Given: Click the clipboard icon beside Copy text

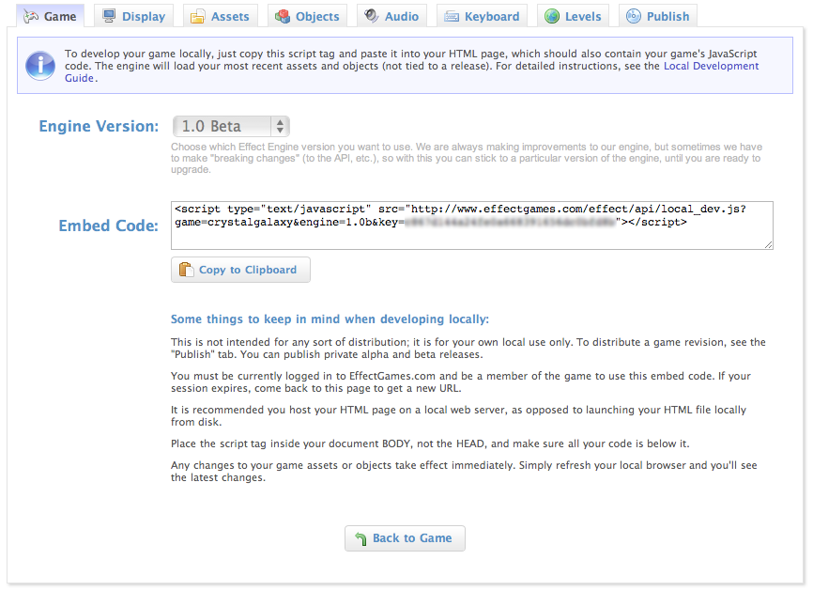Looking at the screenshot, I should point(184,270).
